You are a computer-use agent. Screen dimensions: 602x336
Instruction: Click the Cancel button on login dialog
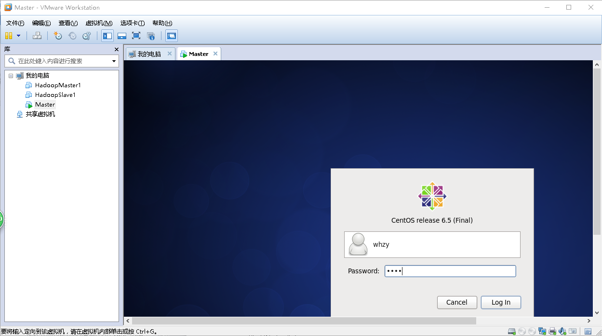[457, 302]
